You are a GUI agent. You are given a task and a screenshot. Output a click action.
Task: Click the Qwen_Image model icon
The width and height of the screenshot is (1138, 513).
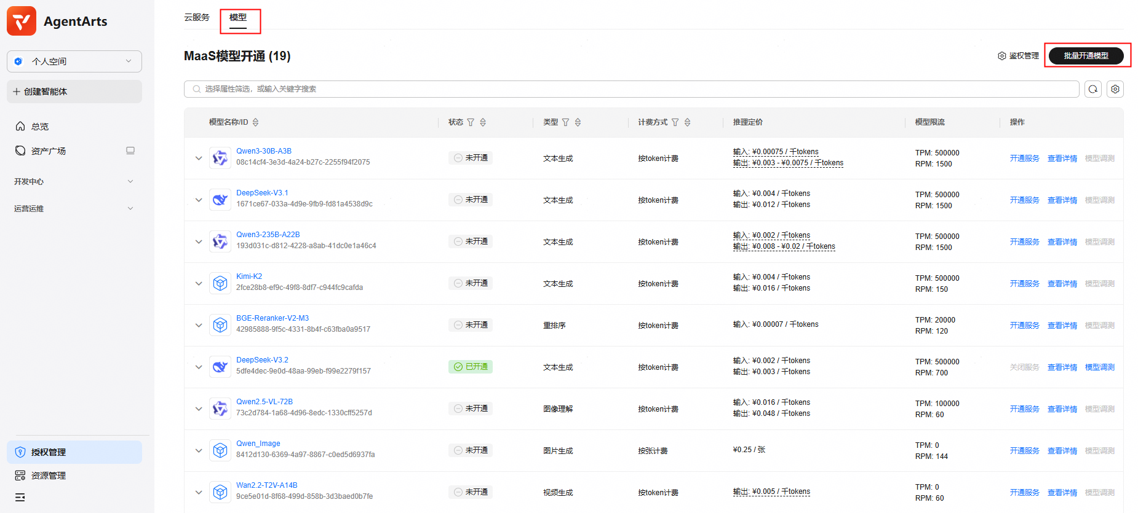(220, 450)
